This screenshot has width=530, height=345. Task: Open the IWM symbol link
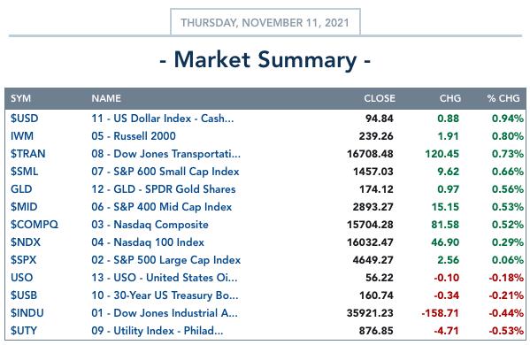pos(22,136)
